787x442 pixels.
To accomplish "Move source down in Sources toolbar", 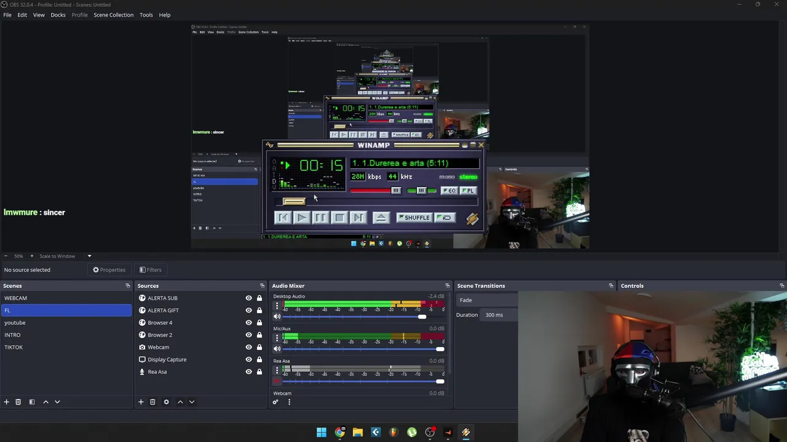I will (192, 401).
